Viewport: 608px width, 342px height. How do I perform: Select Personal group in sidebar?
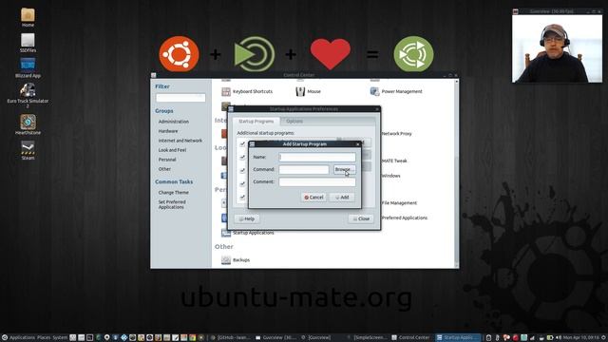pos(167,160)
